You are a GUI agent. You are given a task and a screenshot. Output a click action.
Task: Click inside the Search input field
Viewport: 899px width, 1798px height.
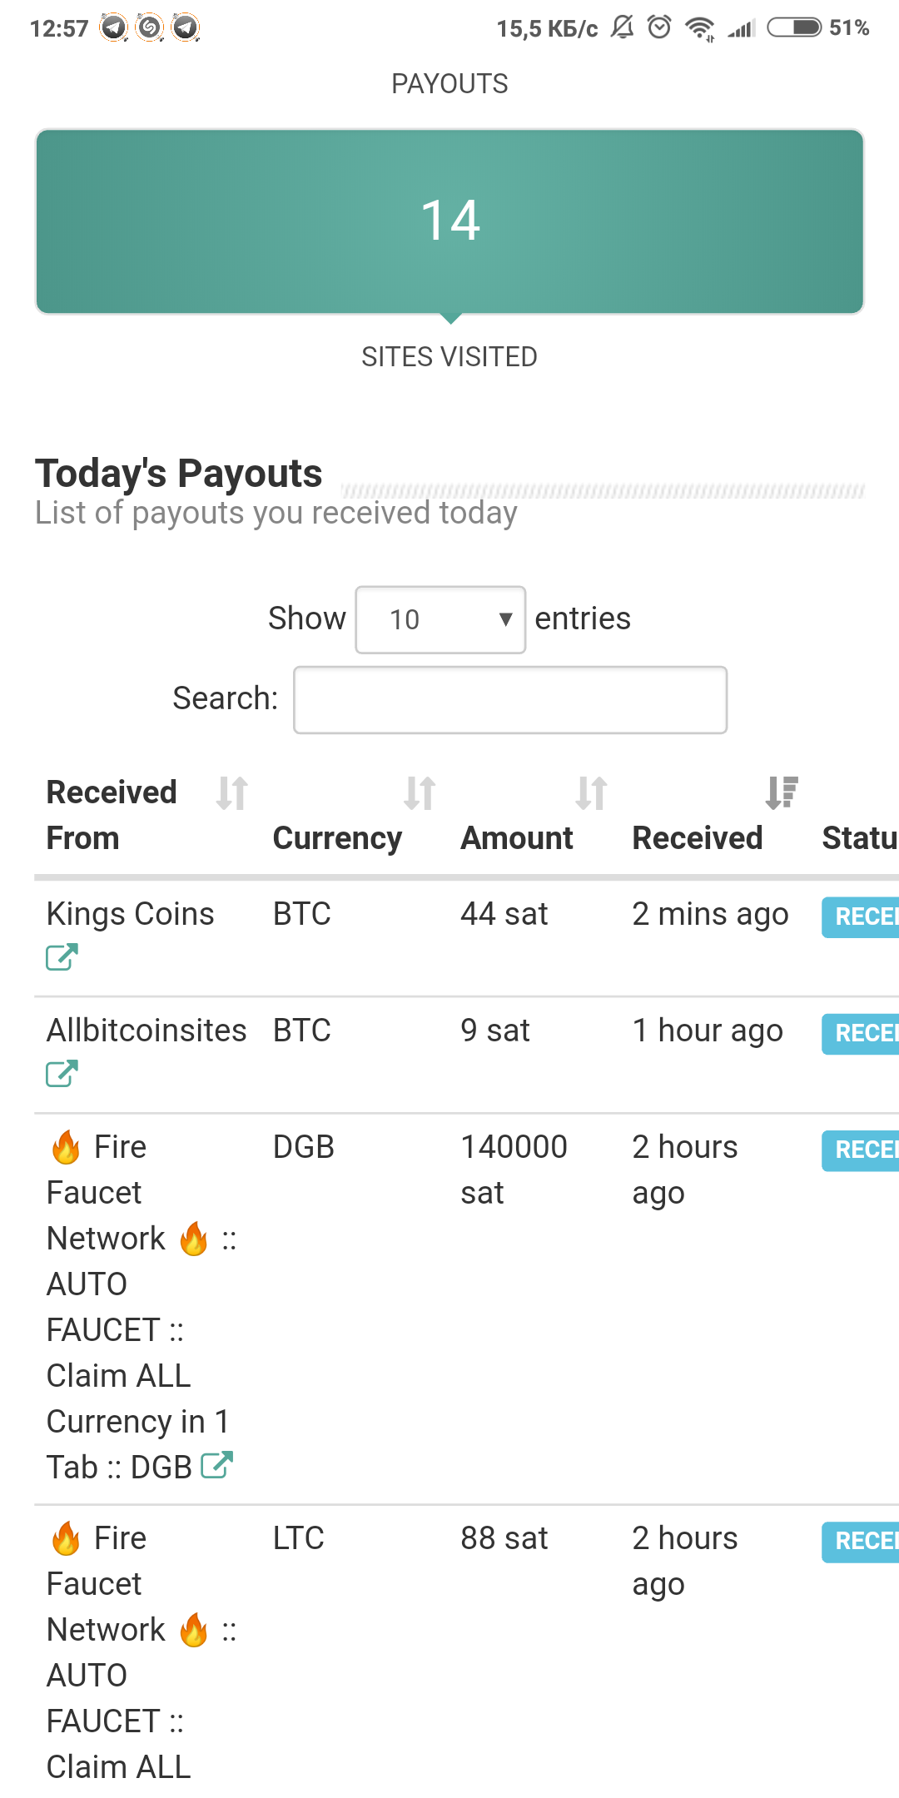click(x=510, y=699)
